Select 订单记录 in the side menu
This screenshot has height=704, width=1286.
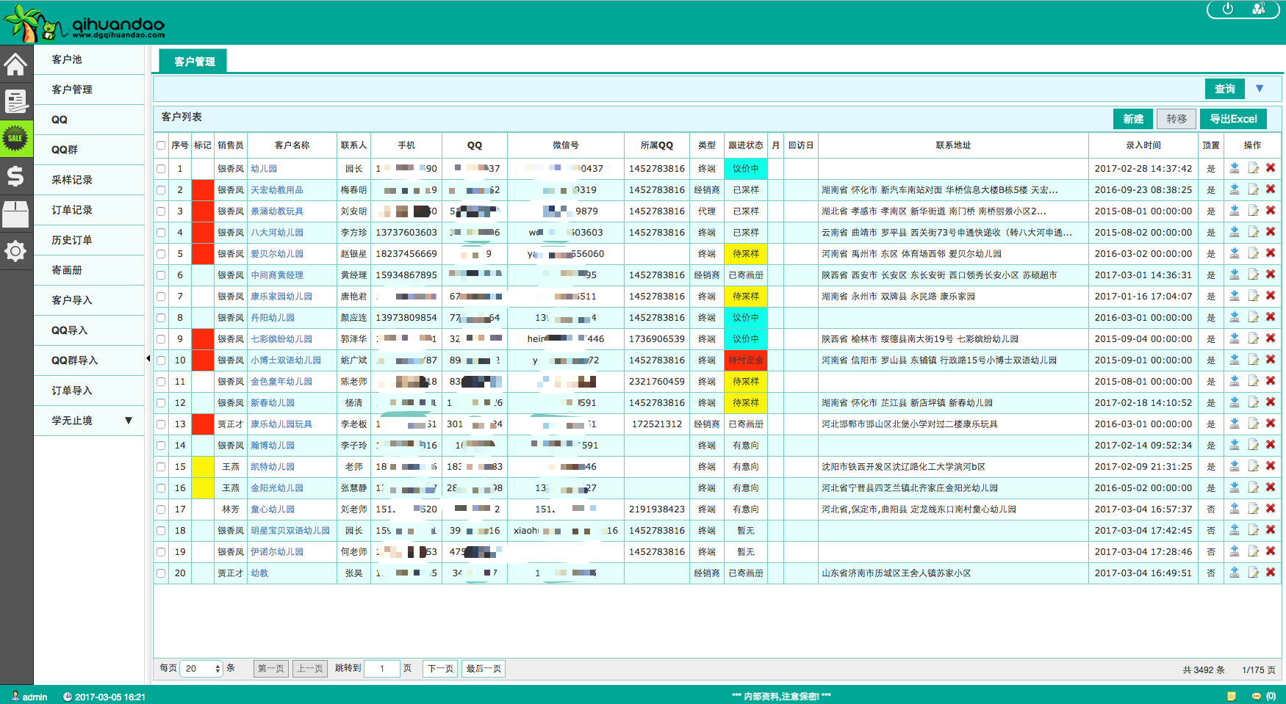point(72,210)
